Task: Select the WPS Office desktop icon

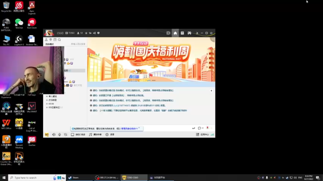Action: click(6, 124)
